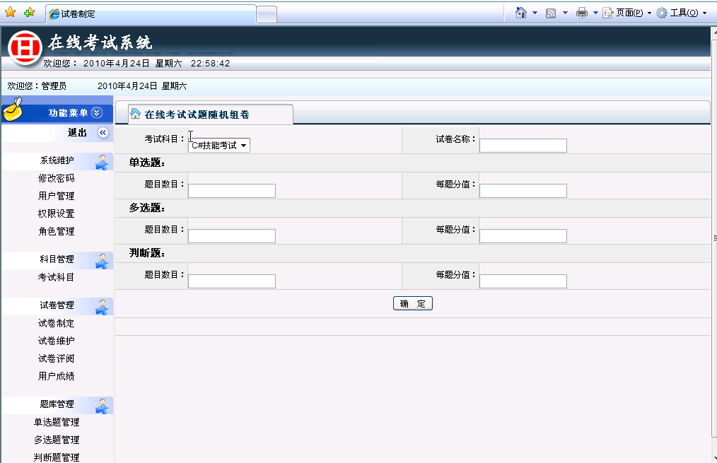Viewport: 717px width, 463px height.
Task: Click the 确 定 submit button
Action: (413, 303)
